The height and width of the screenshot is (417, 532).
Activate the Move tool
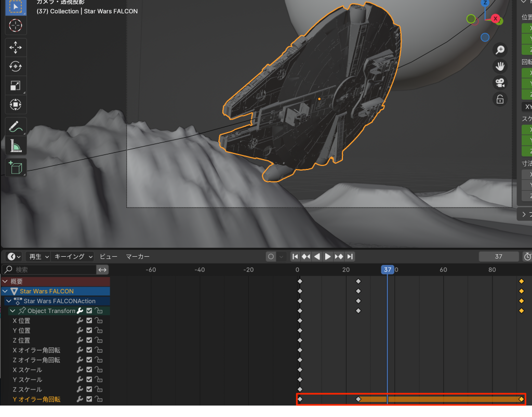[16, 47]
